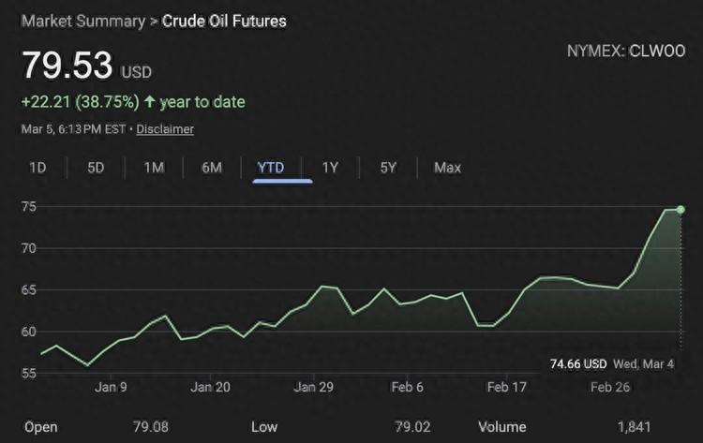Choose the 1M chart range
703x443 pixels.
coord(154,168)
